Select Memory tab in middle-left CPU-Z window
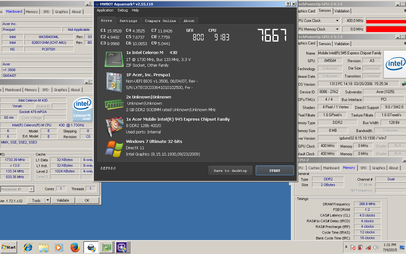This screenshot has height=254, width=406. (x=31, y=90)
